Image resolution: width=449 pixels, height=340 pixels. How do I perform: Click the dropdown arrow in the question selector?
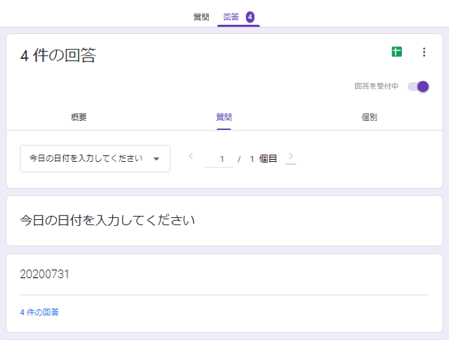pyautogui.click(x=156, y=159)
